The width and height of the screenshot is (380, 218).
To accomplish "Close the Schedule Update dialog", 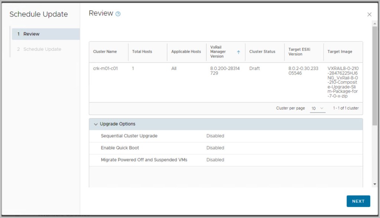I will [369, 14].
